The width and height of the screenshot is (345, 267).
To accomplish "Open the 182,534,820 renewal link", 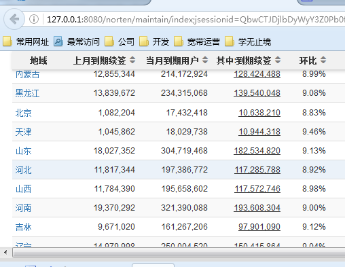I will pyautogui.click(x=257, y=151).
